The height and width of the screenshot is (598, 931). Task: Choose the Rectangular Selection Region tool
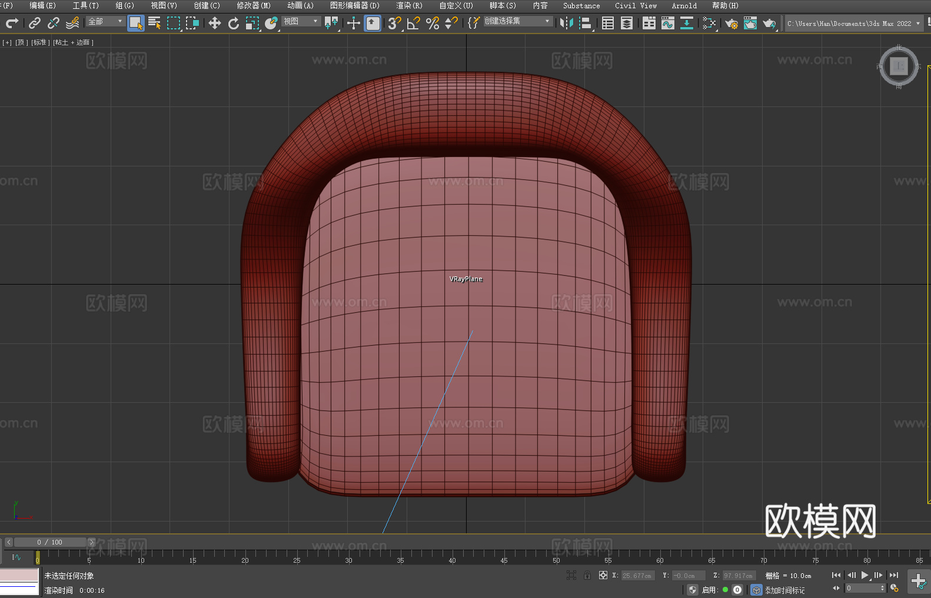click(x=174, y=23)
